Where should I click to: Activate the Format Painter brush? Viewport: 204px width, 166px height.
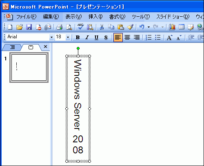130,27
